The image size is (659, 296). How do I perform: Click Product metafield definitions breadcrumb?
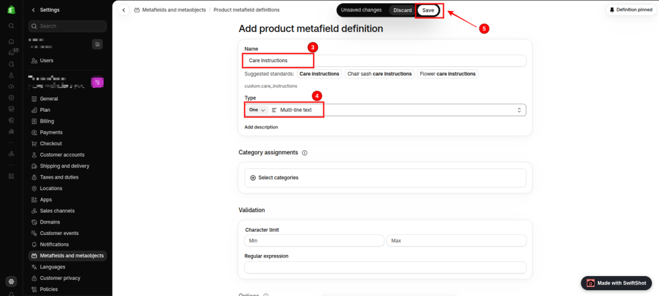[x=246, y=10]
